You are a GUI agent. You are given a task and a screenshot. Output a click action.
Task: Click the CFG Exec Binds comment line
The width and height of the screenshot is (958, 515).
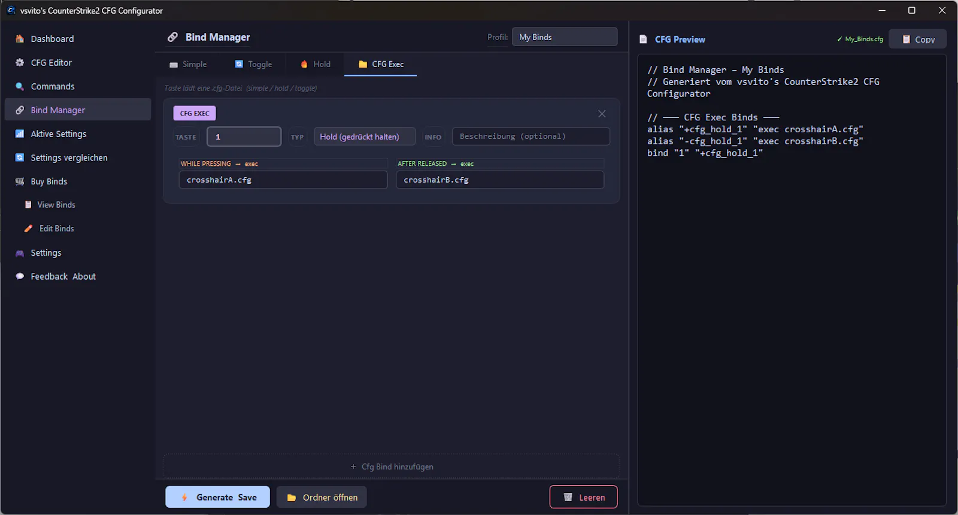(x=713, y=117)
